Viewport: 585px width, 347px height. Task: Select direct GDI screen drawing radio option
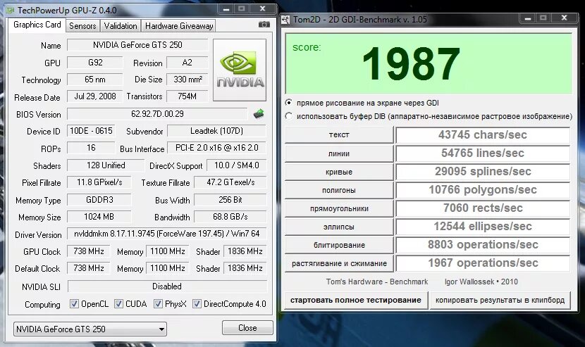[x=289, y=103]
